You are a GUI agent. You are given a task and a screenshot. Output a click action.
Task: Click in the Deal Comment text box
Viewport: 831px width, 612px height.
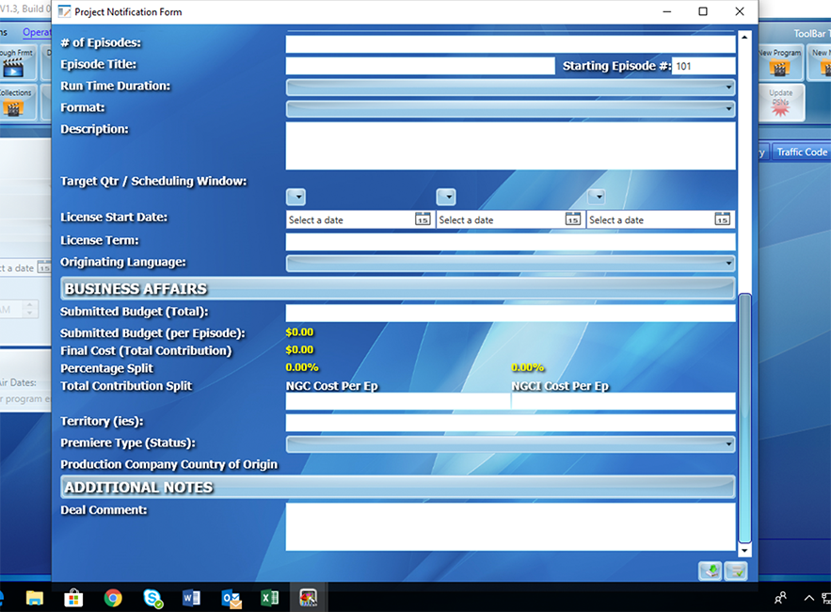click(510, 526)
